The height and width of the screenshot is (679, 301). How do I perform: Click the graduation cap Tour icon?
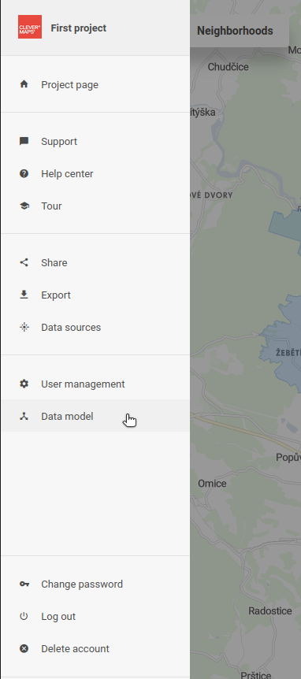coord(24,206)
